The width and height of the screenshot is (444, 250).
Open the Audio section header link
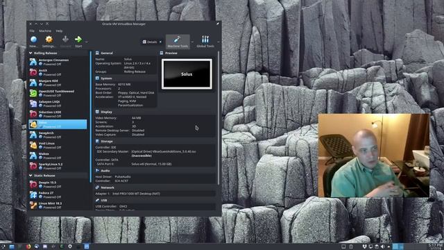point(105,171)
